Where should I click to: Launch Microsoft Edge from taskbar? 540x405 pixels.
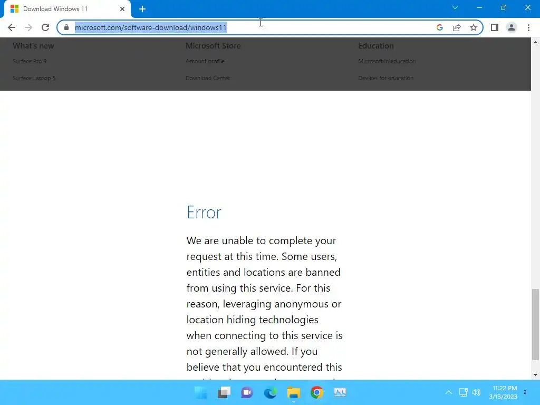click(271, 392)
